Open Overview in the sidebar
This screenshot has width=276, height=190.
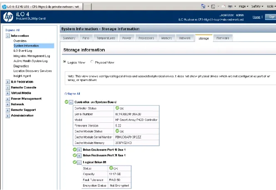pos(20,41)
